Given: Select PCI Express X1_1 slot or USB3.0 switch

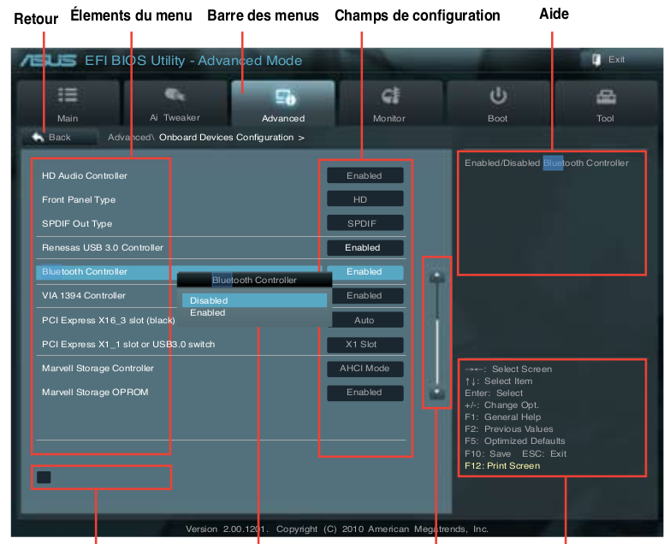Looking at the screenshot, I should click(x=128, y=344).
